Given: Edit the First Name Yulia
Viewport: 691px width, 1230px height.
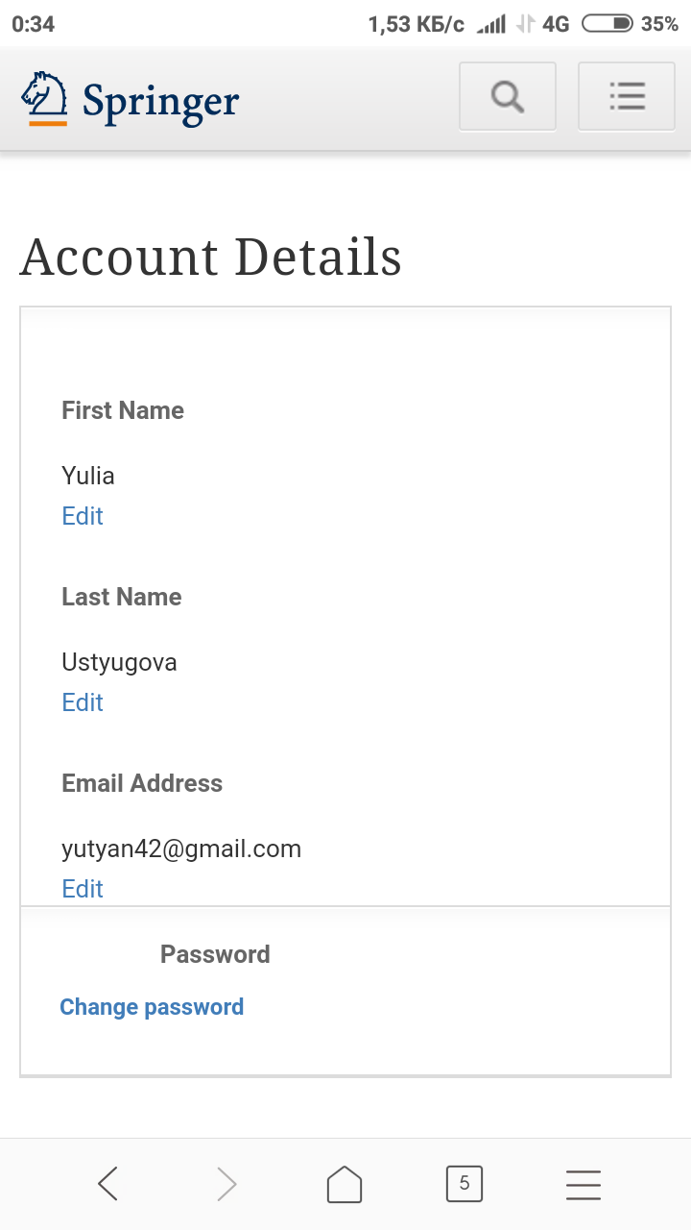Looking at the screenshot, I should coord(83,516).
